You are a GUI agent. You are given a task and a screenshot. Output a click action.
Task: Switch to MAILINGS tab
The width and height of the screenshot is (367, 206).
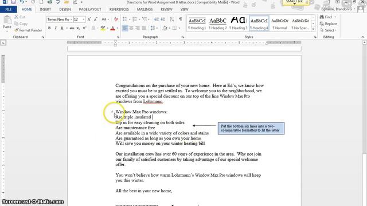145,9
